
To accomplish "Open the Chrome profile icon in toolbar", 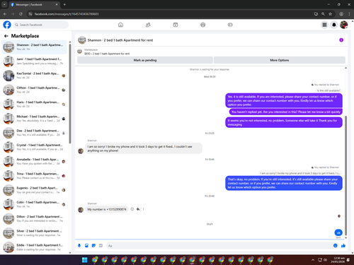I will (341, 14).
